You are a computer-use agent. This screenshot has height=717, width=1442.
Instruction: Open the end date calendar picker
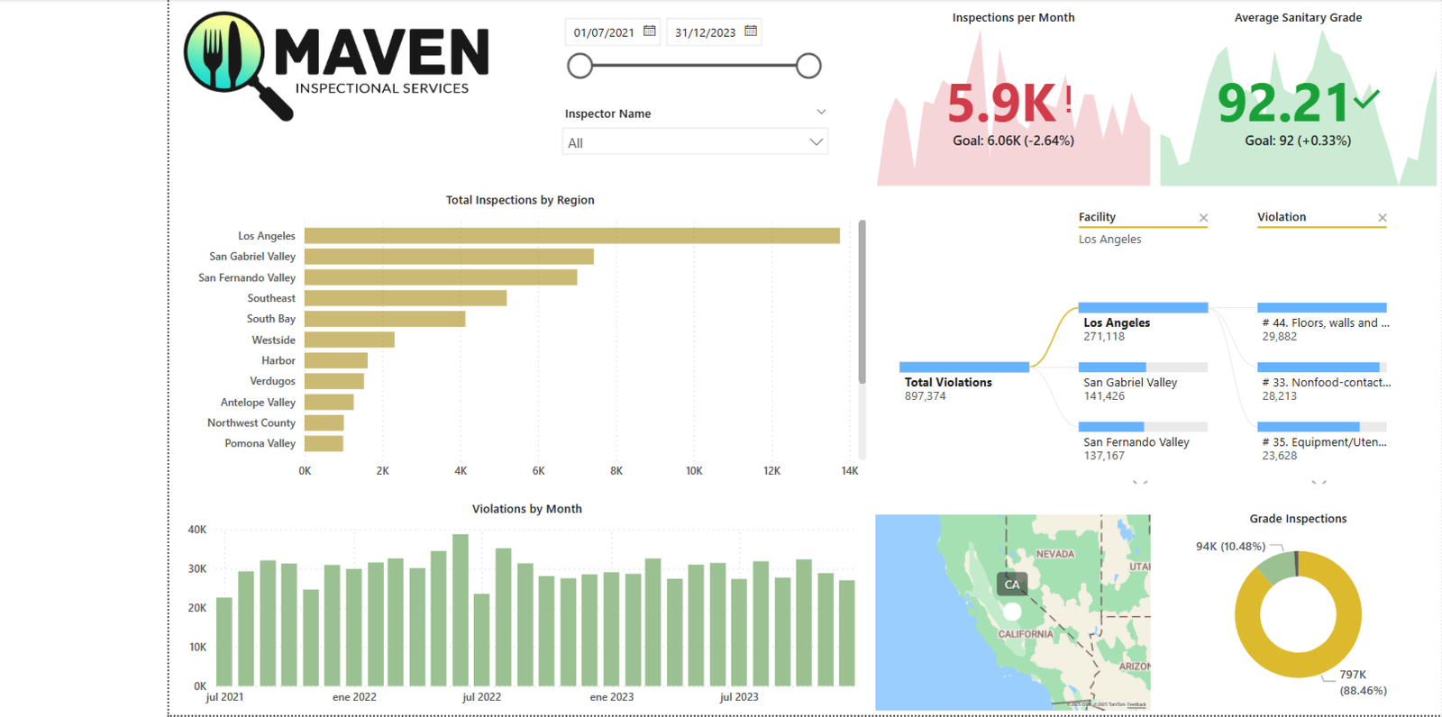pos(751,32)
